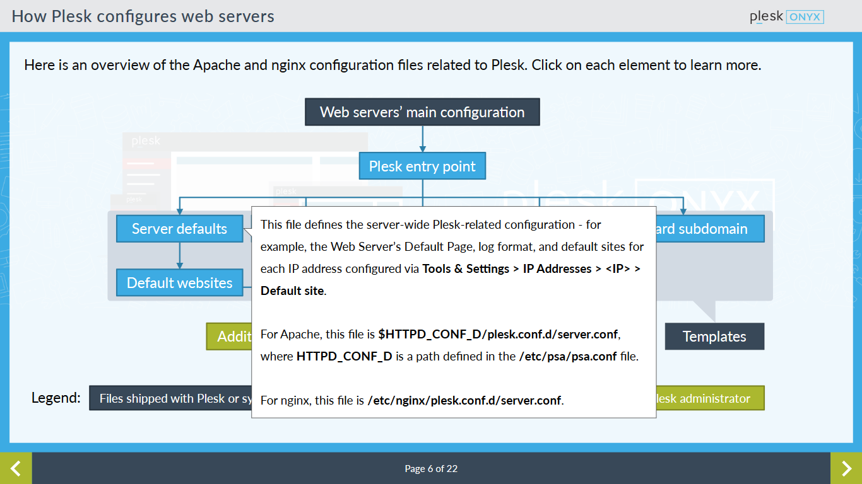Image resolution: width=862 pixels, height=484 pixels.
Task: Click the Plesk Onyx logo
Action: (x=786, y=17)
